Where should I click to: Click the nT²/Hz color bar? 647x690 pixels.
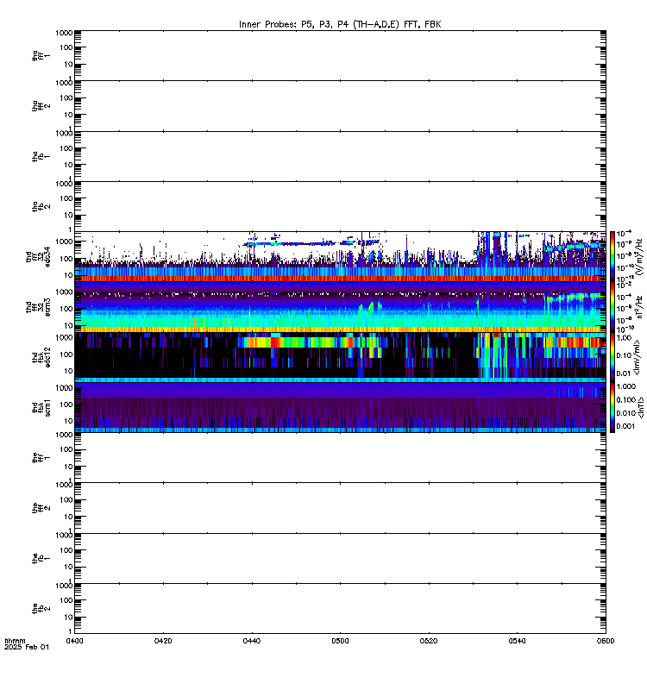(612, 307)
